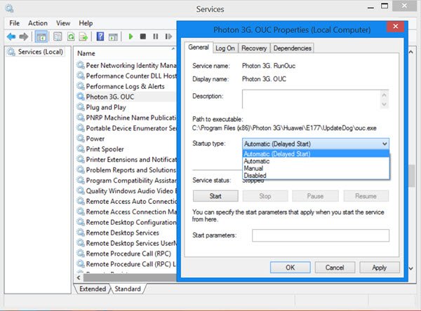Open the File menu
This screenshot has height=311, width=421.
[x=15, y=23]
